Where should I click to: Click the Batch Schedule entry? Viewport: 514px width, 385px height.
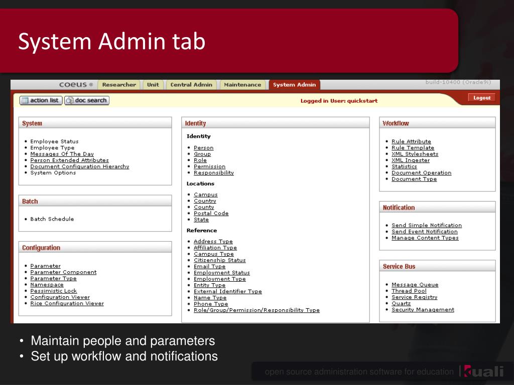pos(52,219)
